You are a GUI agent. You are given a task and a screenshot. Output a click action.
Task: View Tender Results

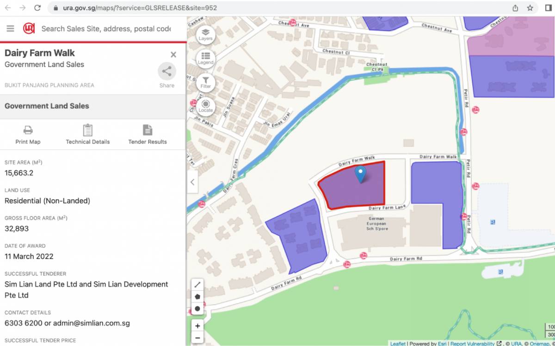pyautogui.click(x=148, y=131)
